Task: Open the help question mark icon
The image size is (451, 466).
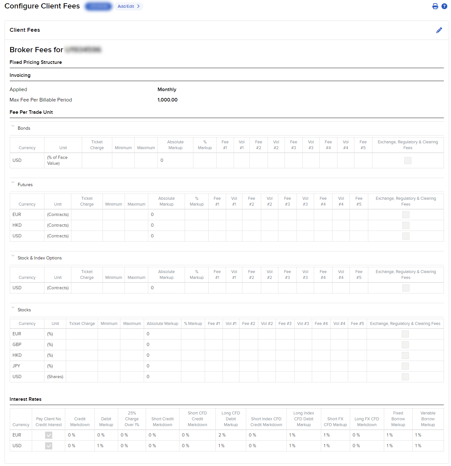Action: 445,6
